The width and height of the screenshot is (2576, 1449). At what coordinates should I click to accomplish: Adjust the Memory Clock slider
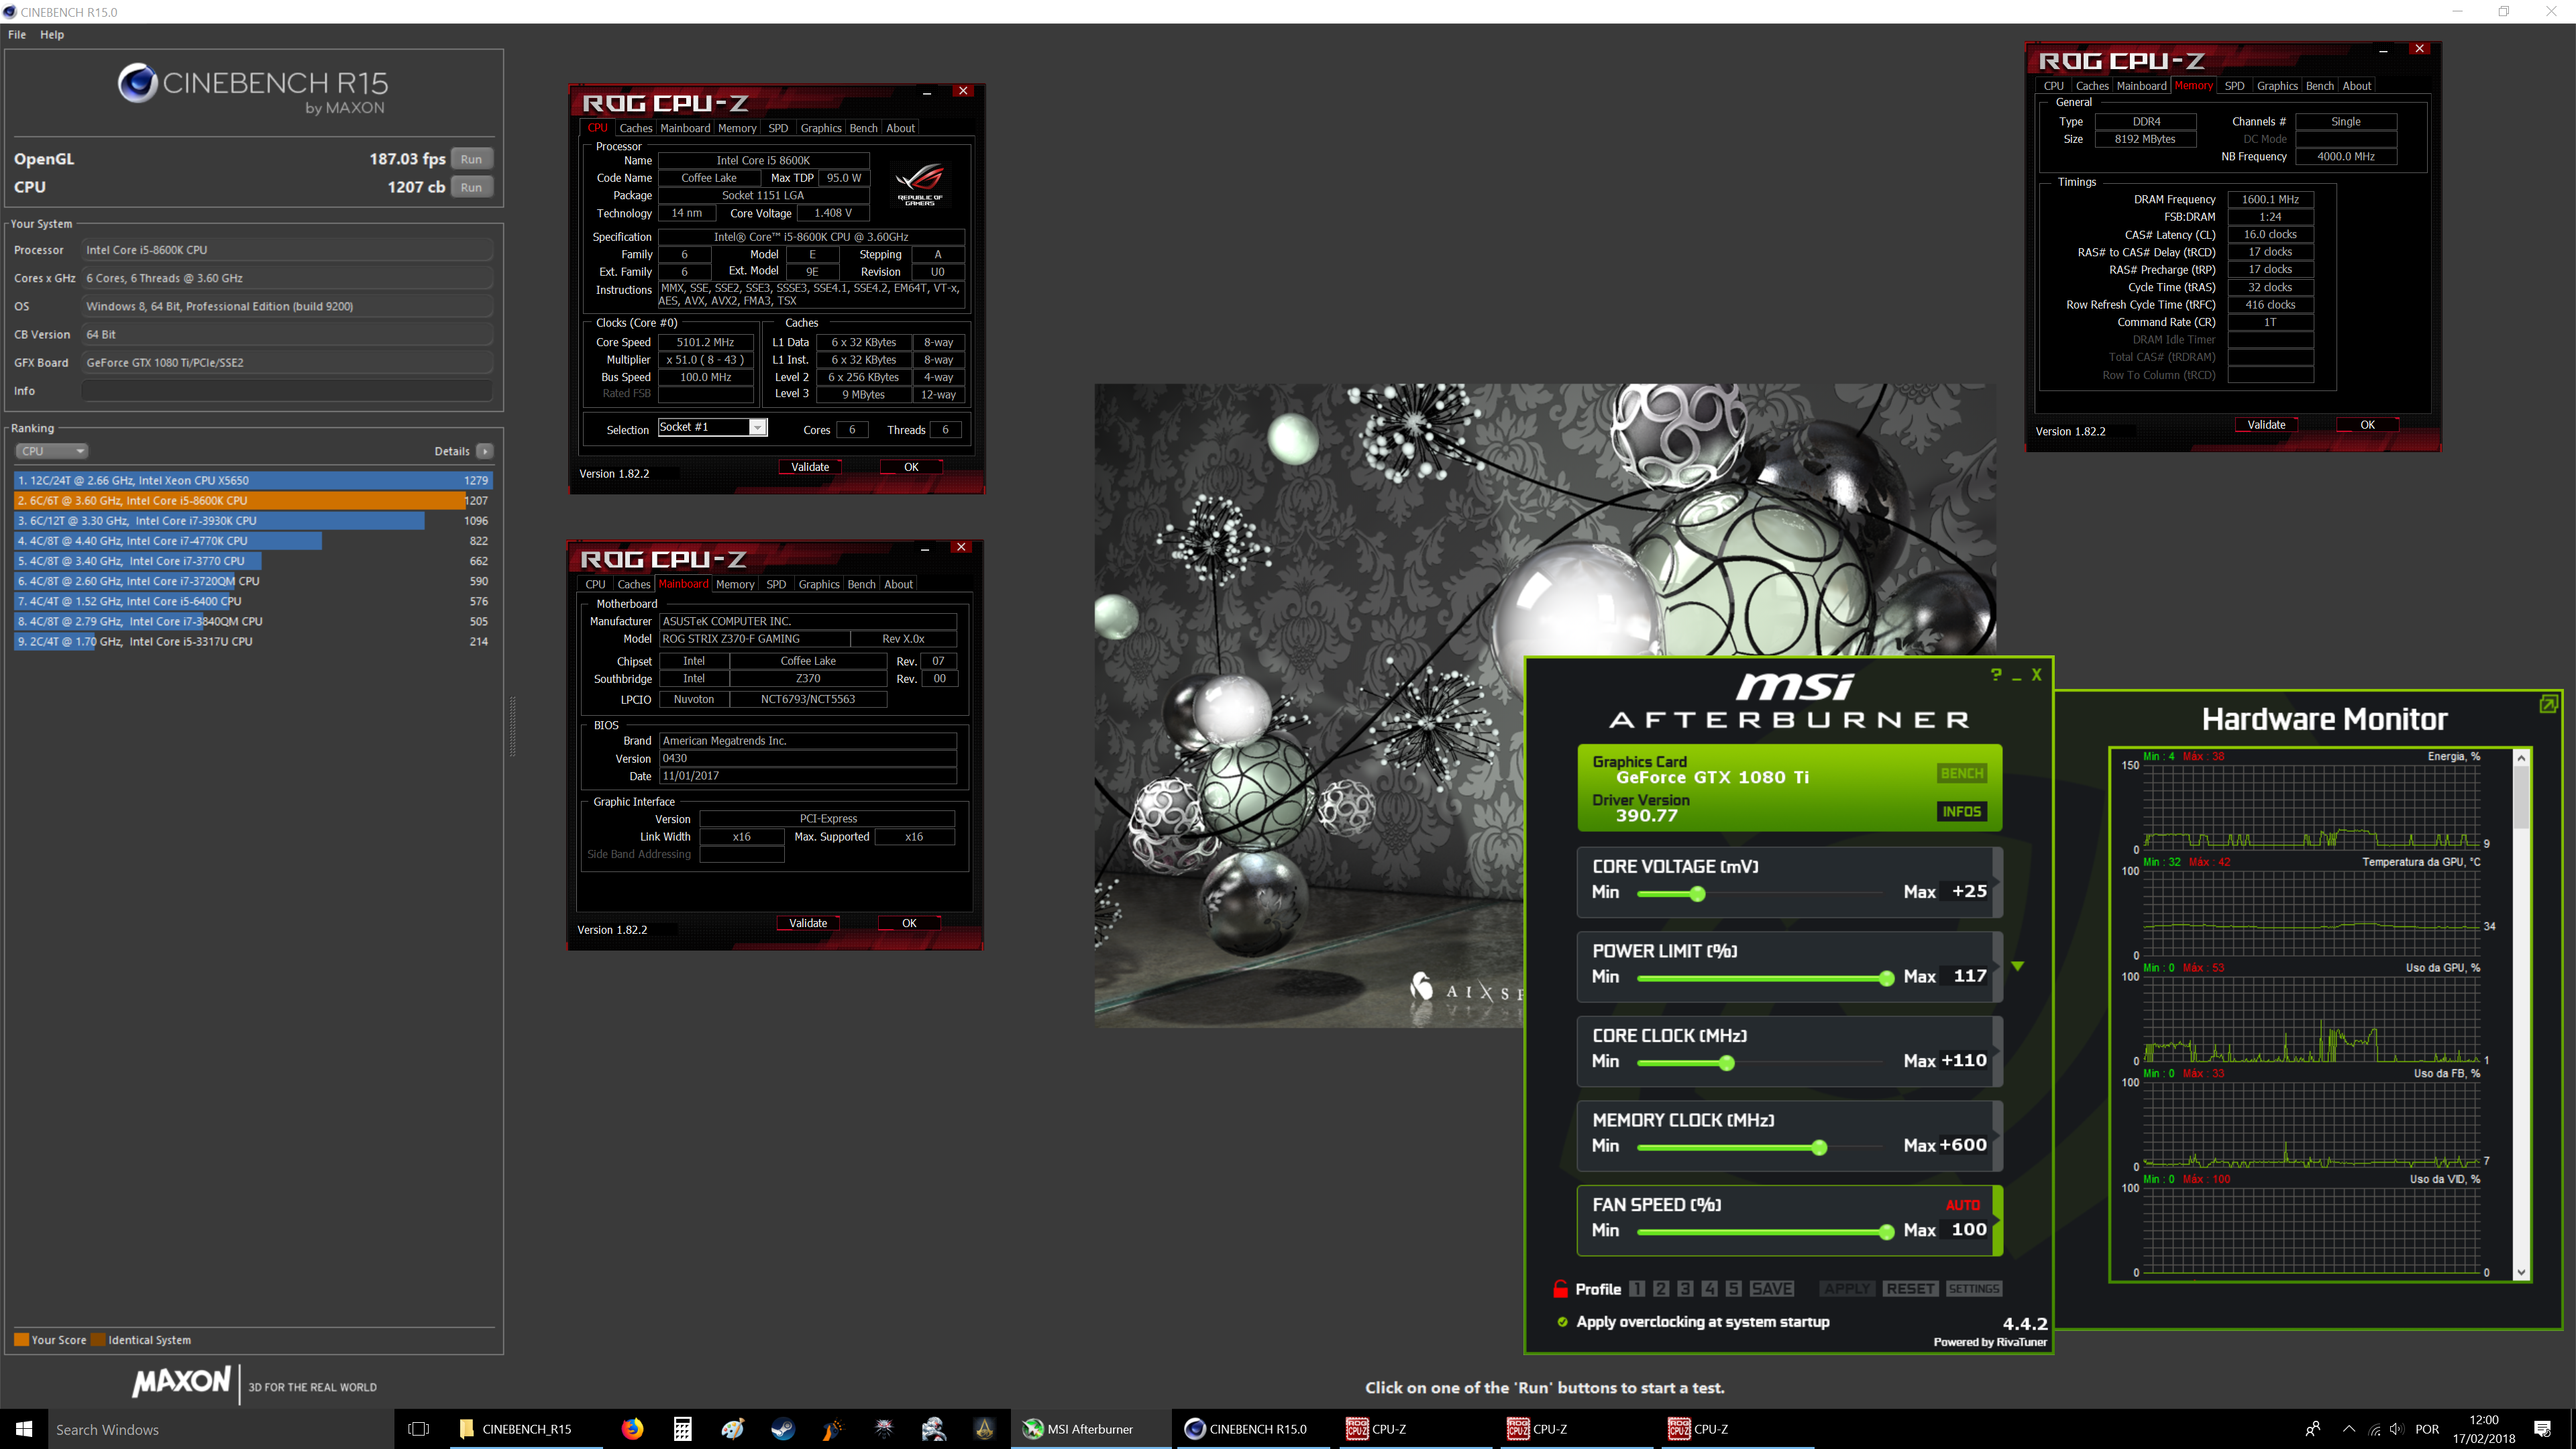[1819, 1147]
